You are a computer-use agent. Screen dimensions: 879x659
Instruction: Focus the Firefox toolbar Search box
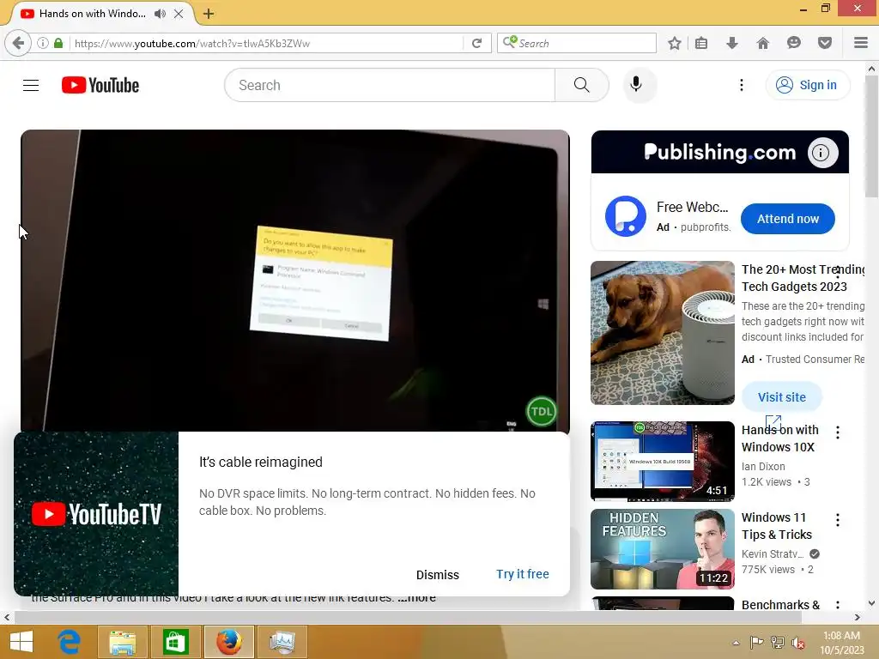(577, 43)
